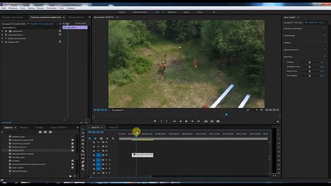331x186 pixels.
Task: Go to Out point
Action: click(x=199, y=121)
